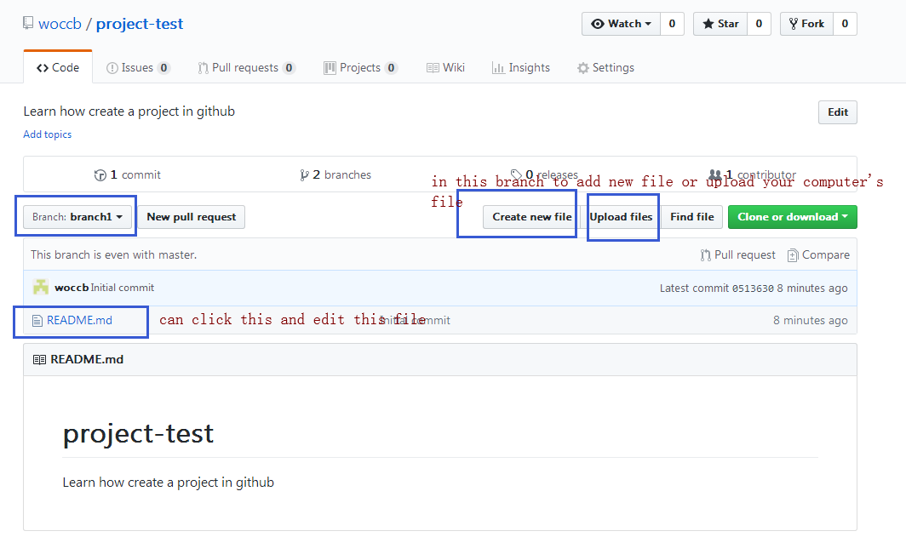Open the Initial commit message beside woccb
906x537 pixels.
click(123, 287)
